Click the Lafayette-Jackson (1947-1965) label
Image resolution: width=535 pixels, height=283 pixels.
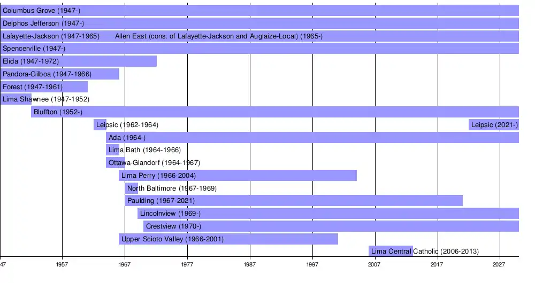point(51,36)
